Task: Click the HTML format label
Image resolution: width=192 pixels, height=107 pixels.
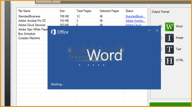Action: (180, 60)
